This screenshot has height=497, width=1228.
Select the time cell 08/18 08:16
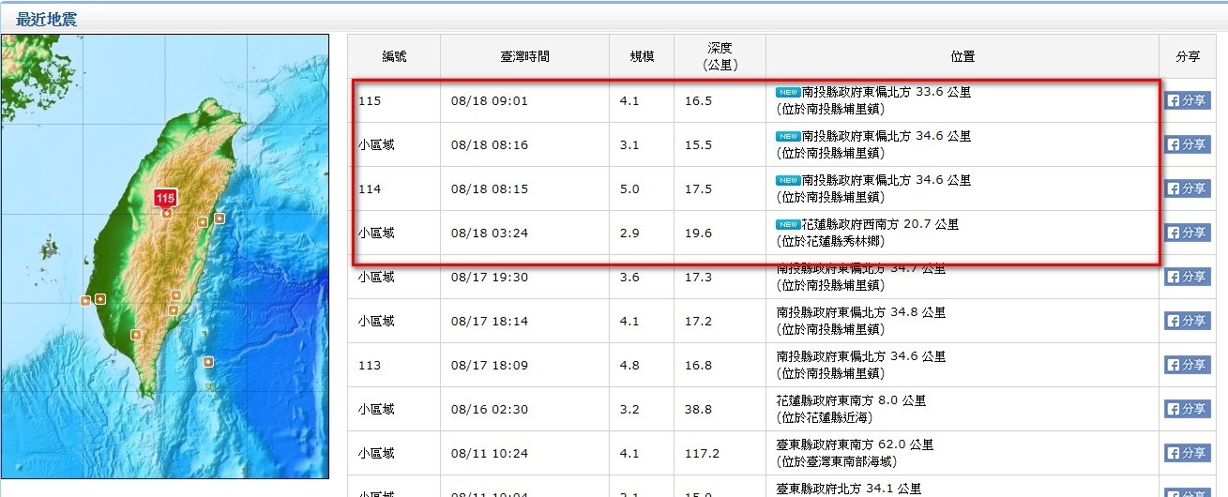click(x=489, y=144)
